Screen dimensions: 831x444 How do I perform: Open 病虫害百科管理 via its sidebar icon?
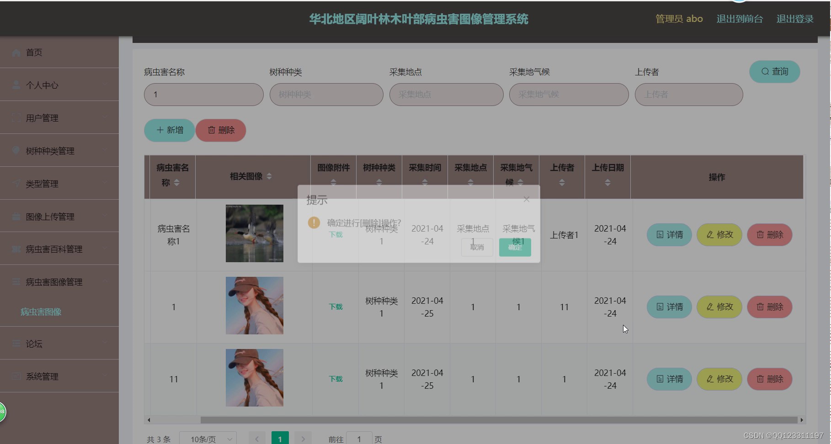point(16,249)
